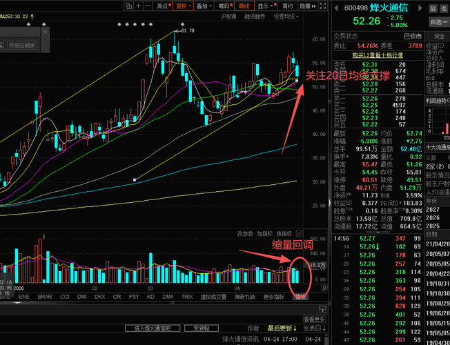Click 发新帖 new post button

pos(202,328)
